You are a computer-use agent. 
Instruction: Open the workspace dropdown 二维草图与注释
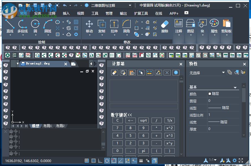click(112, 5)
